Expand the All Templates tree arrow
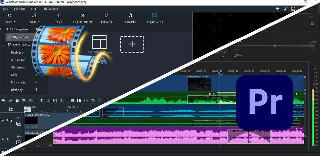This screenshot has width=320, height=156. coord(1,29)
